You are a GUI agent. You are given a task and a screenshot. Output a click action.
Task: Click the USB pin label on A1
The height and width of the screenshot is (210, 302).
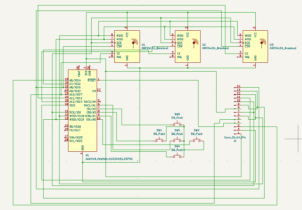(90, 73)
